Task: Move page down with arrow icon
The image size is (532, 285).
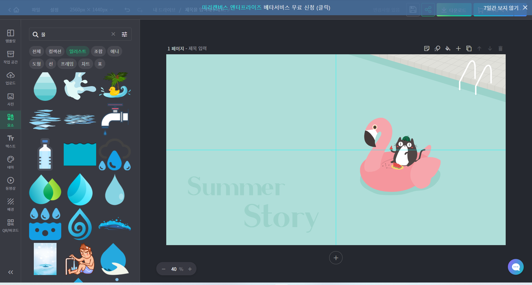Action: (490, 48)
